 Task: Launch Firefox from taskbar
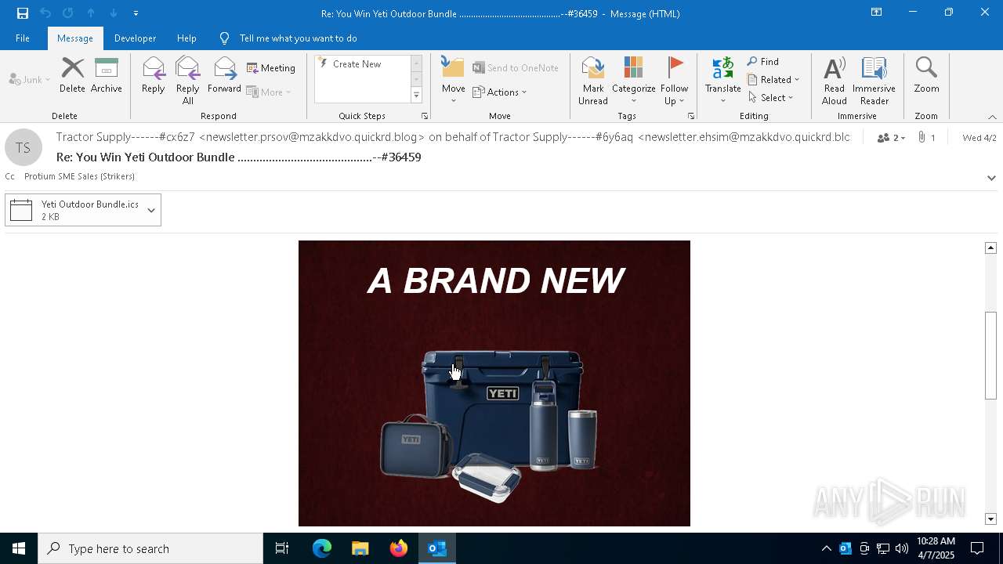coord(399,548)
